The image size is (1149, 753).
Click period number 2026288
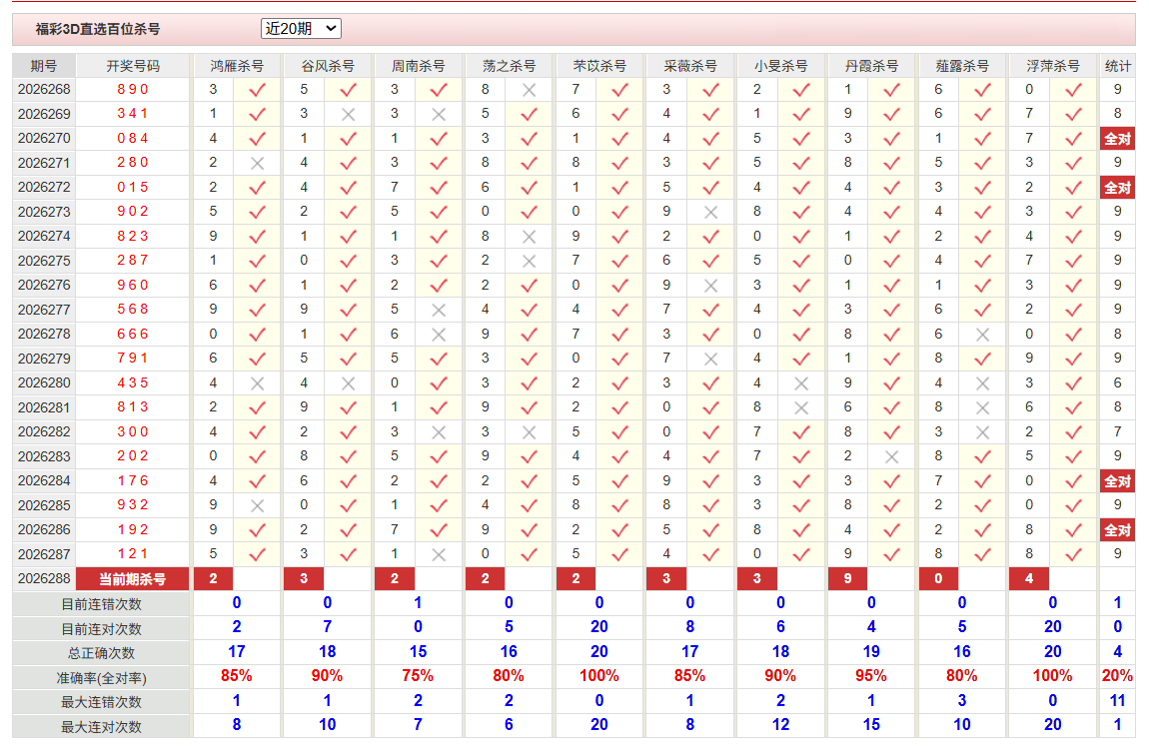pyautogui.click(x=44, y=578)
